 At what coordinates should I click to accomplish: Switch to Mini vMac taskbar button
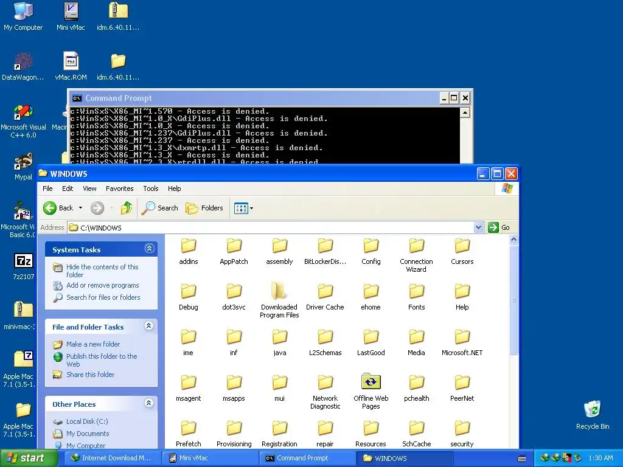click(x=209, y=458)
